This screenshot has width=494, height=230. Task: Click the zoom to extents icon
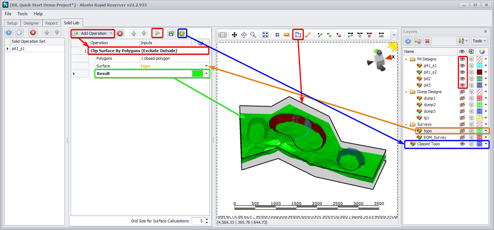click(x=265, y=35)
